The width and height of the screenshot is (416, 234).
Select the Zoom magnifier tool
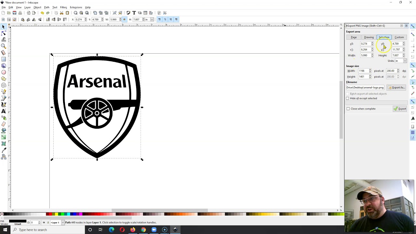pos(4,46)
